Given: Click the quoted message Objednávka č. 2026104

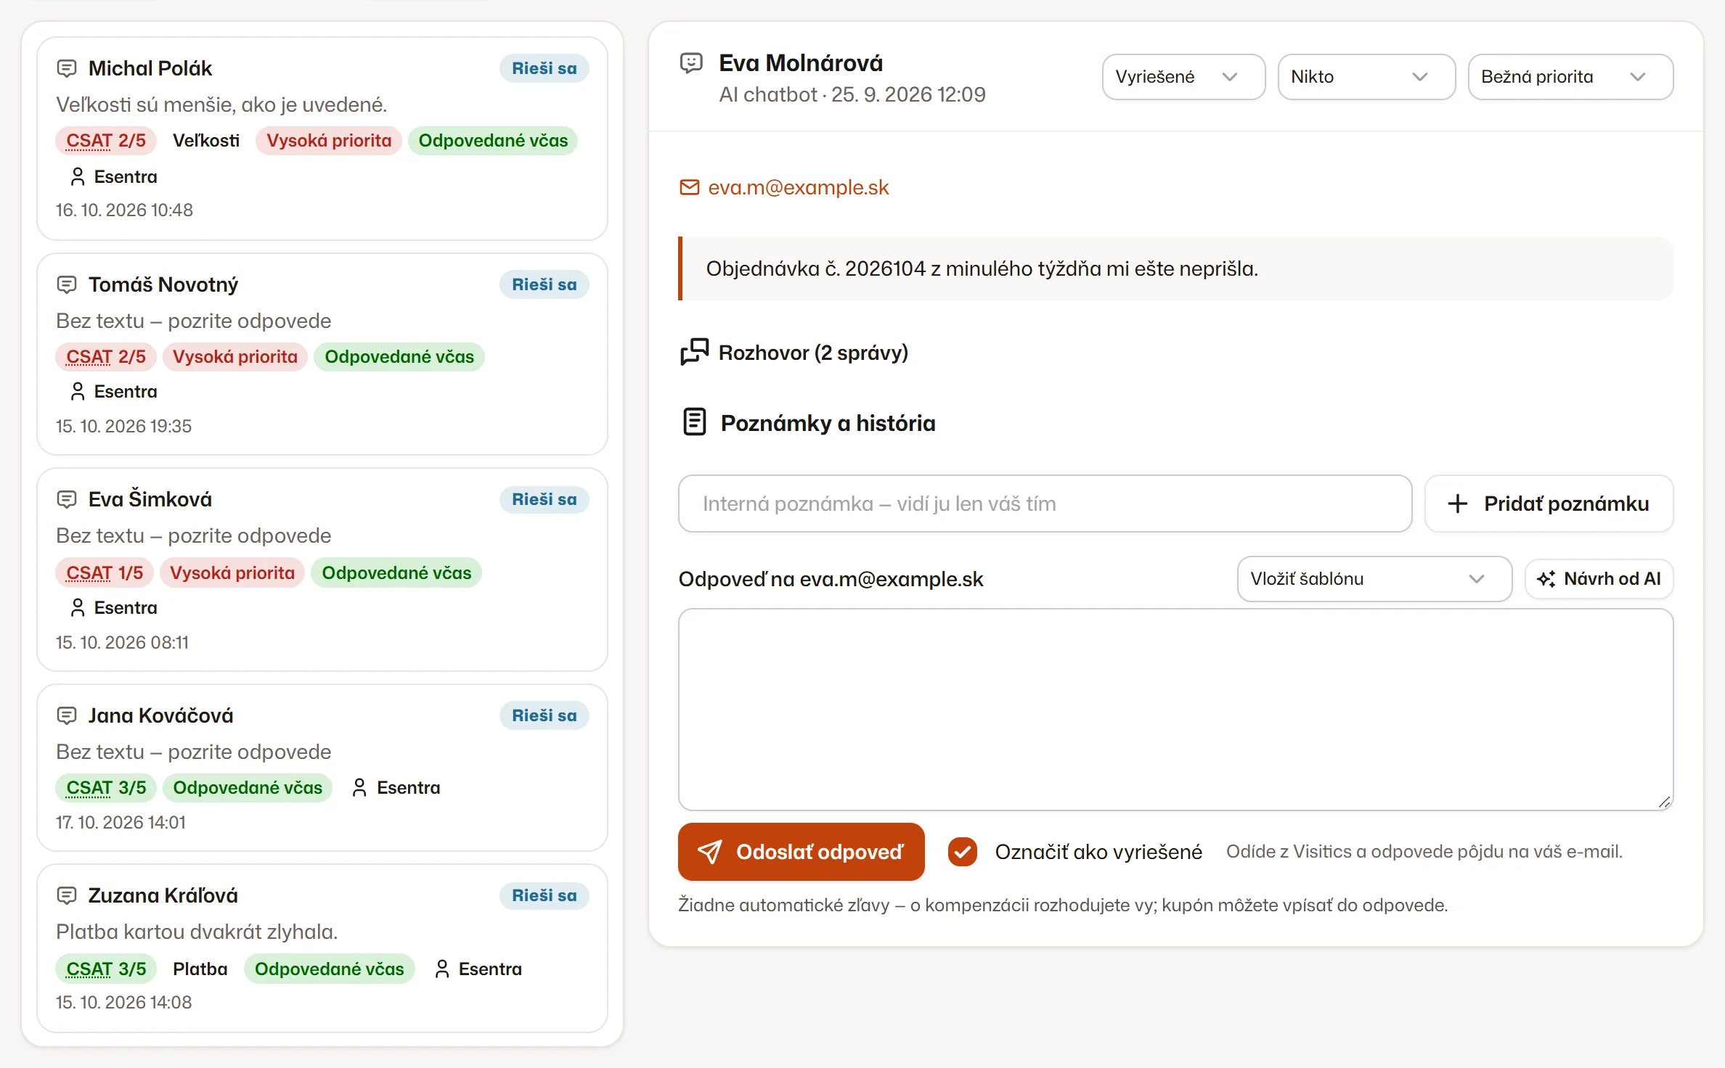Looking at the screenshot, I should 1175,268.
